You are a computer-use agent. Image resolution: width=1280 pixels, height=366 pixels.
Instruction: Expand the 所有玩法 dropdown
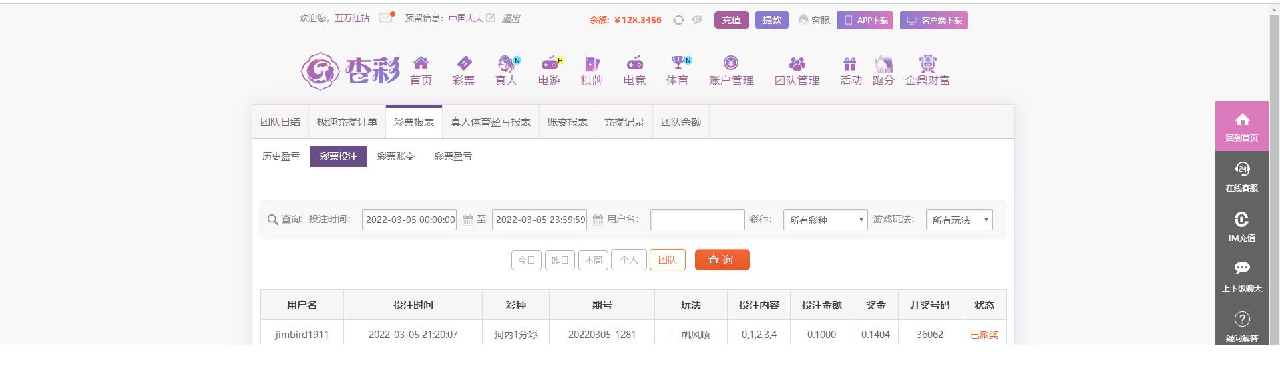point(959,220)
